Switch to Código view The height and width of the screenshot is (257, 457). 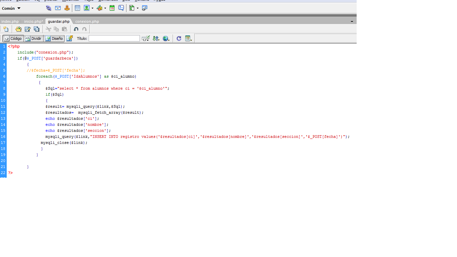coord(13,38)
